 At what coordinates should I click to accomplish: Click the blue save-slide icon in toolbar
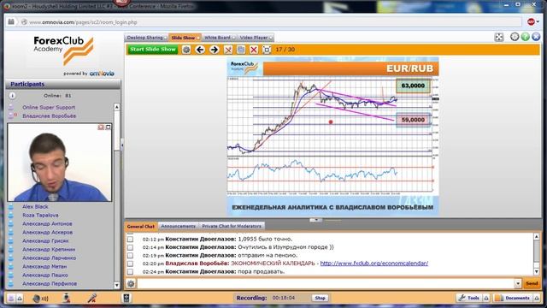click(241, 50)
